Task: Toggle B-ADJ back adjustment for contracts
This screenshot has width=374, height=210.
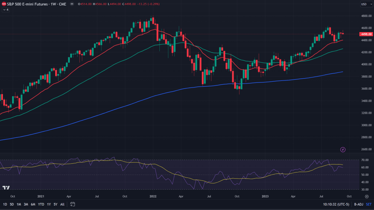Action: (358, 204)
